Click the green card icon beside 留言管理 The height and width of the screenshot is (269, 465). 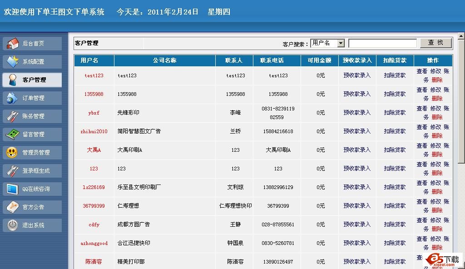12,134
